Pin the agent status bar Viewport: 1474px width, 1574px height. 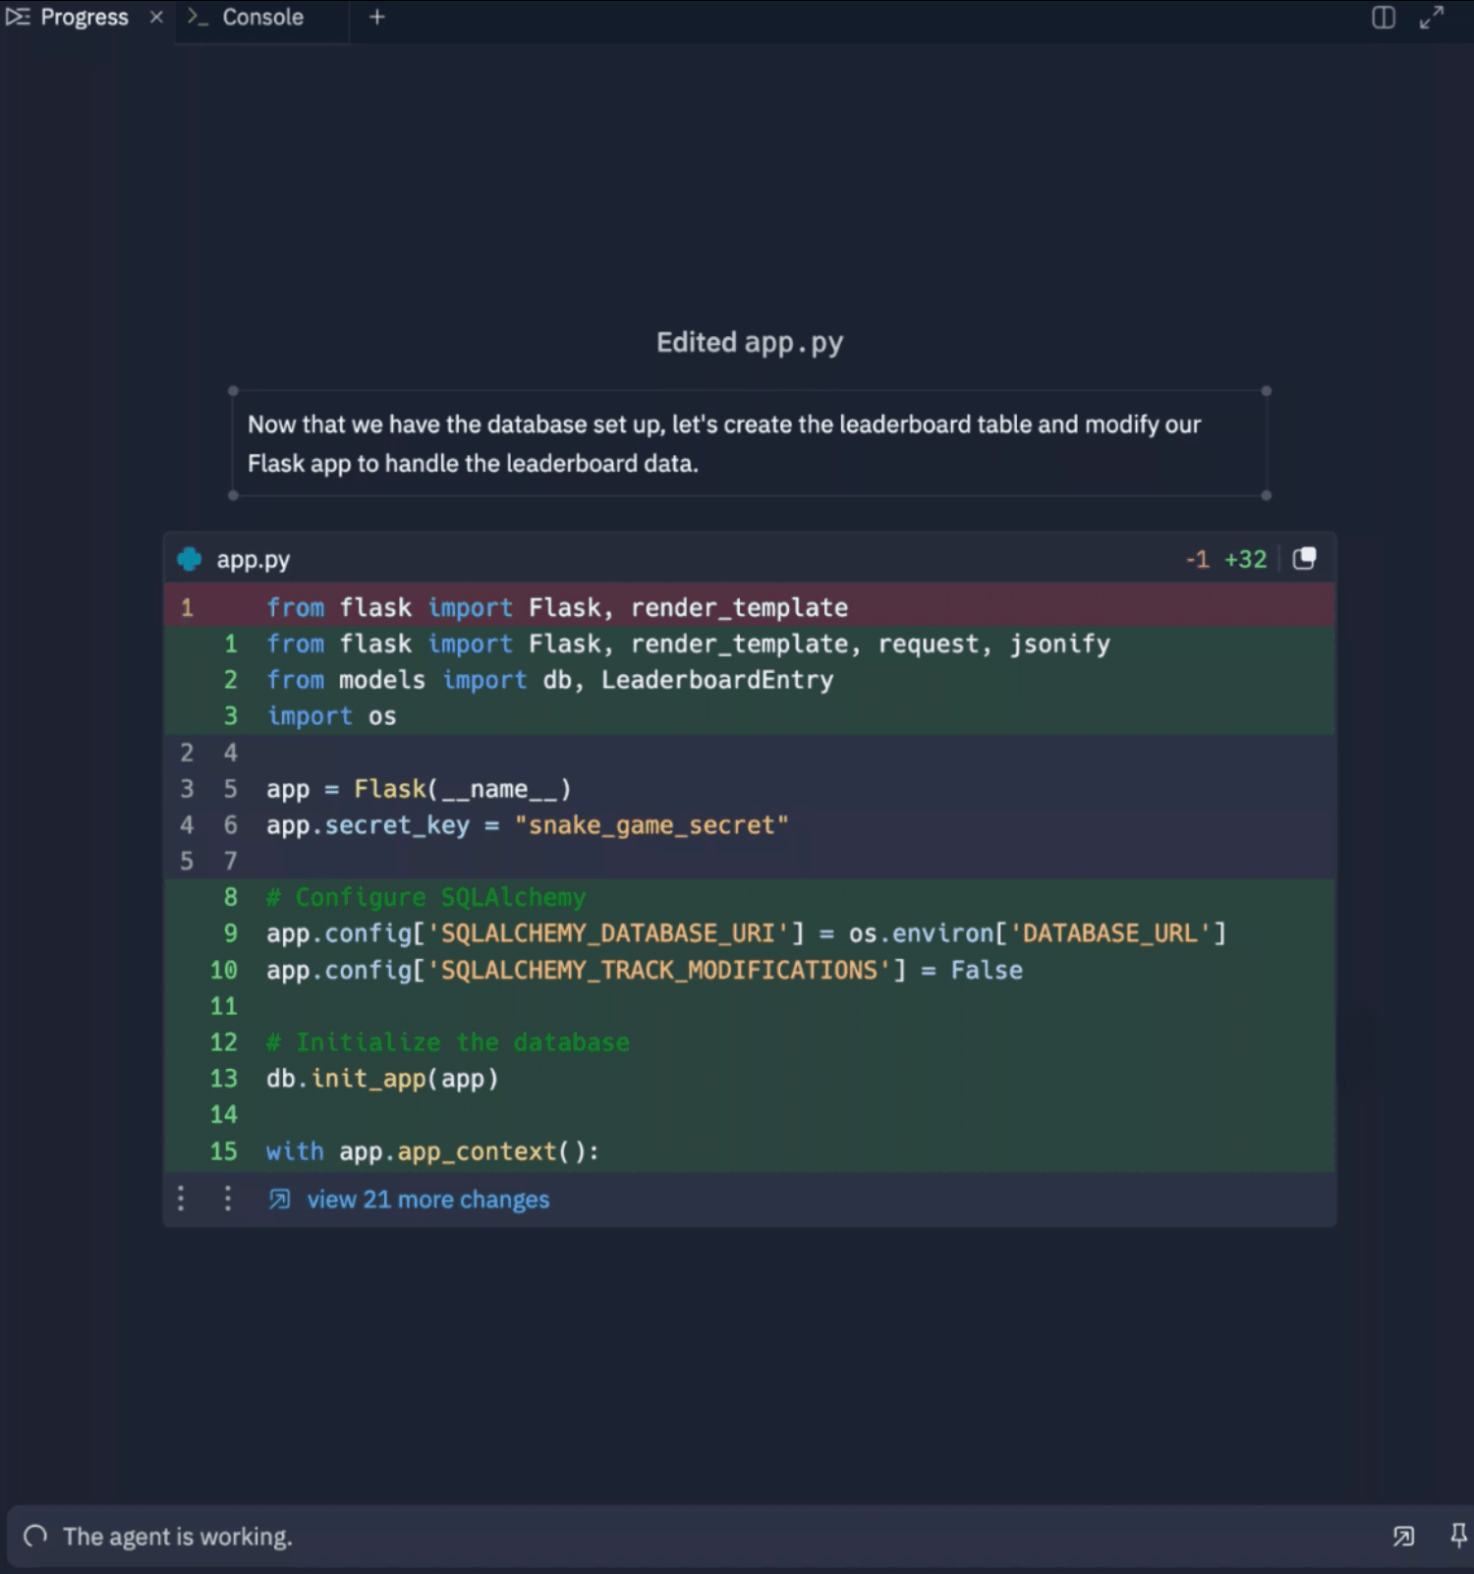1458,1536
